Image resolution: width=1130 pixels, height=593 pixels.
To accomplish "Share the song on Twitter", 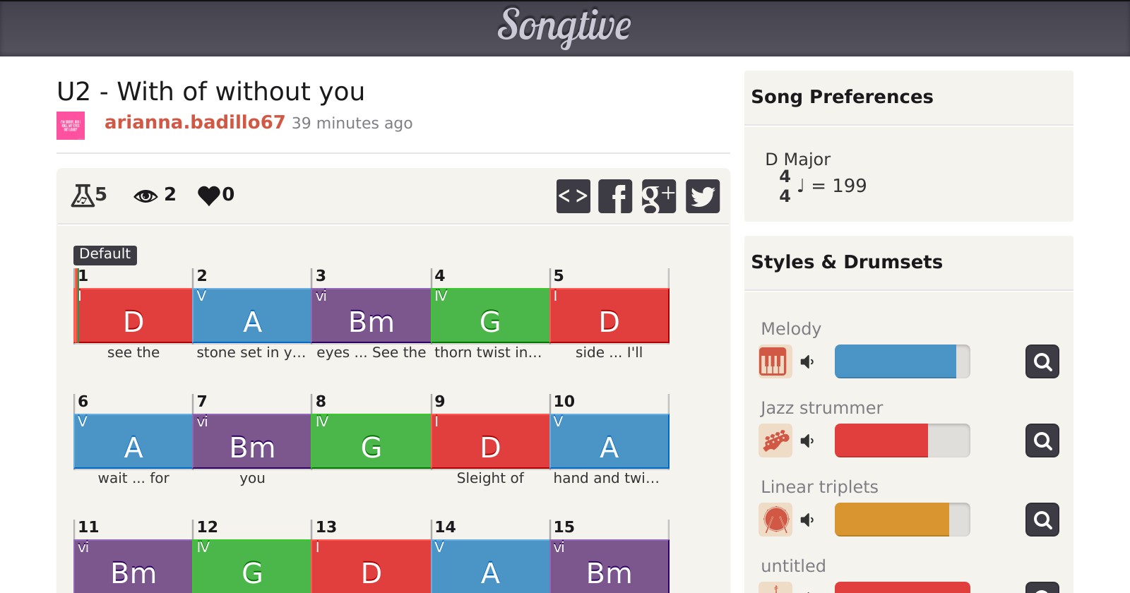I will [x=703, y=196].
